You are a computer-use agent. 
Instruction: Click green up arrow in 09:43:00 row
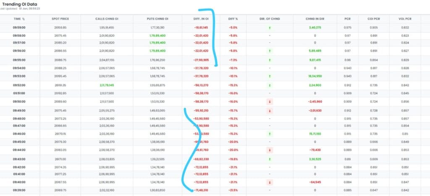coord(270,159)
